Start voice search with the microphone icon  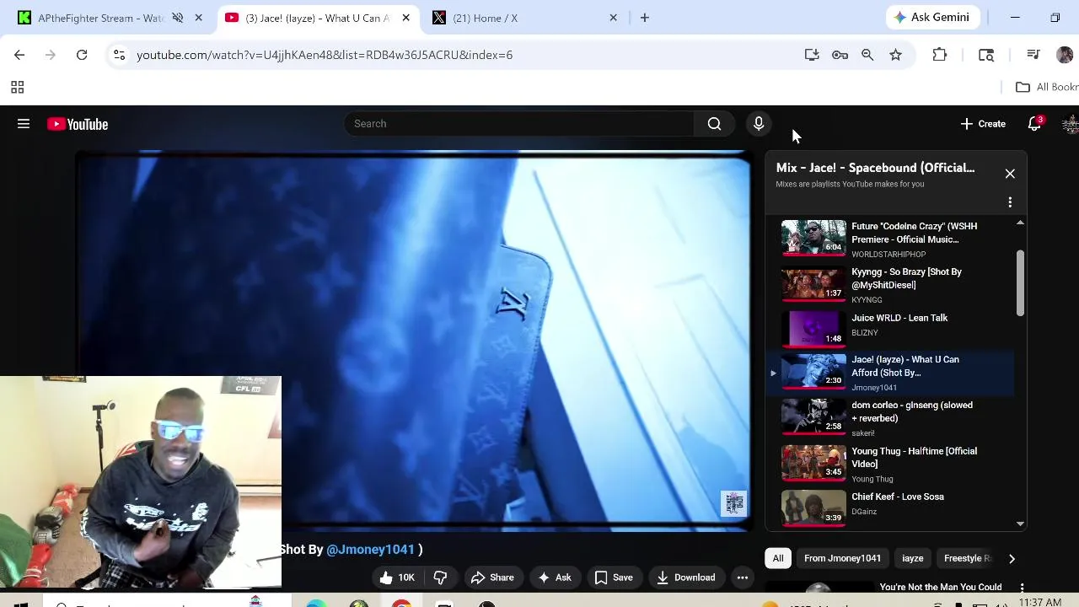[x=759, y=124]
